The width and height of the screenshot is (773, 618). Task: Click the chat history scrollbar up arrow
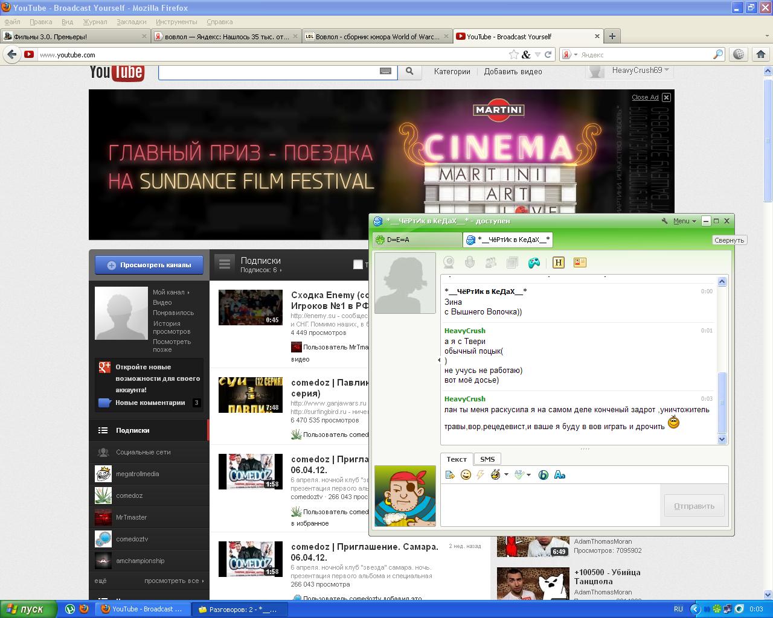coord(722,281)
